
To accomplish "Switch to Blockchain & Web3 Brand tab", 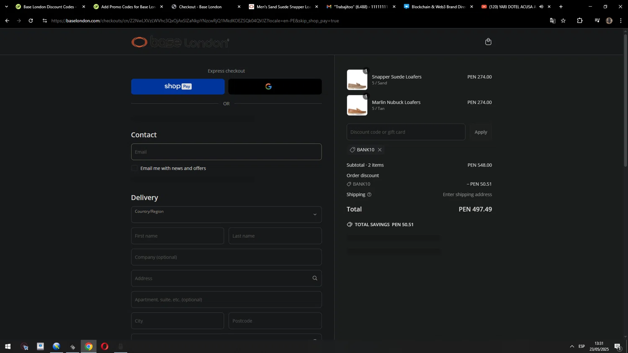I will tap(438, 7).
